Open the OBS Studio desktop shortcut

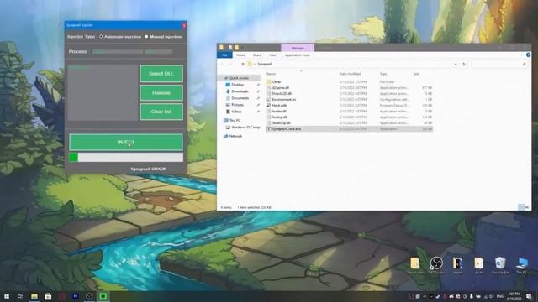point(436,265)
